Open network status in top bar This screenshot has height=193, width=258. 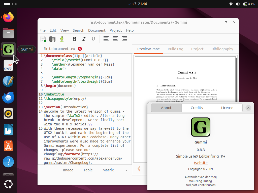231,4
